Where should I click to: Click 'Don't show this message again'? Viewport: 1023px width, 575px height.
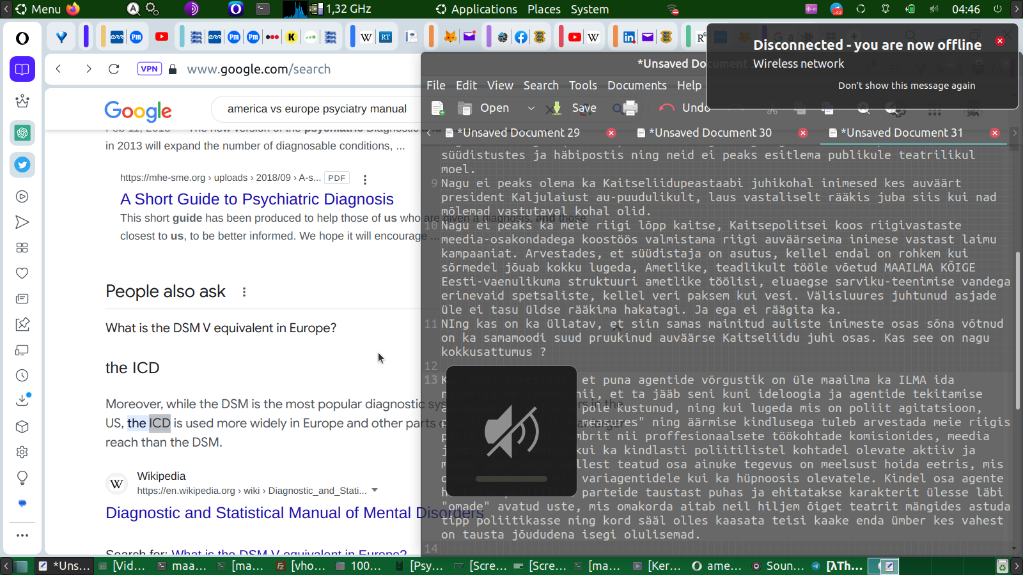point(906,86)
